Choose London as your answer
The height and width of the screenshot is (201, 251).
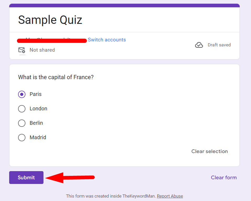pos(22,108)
